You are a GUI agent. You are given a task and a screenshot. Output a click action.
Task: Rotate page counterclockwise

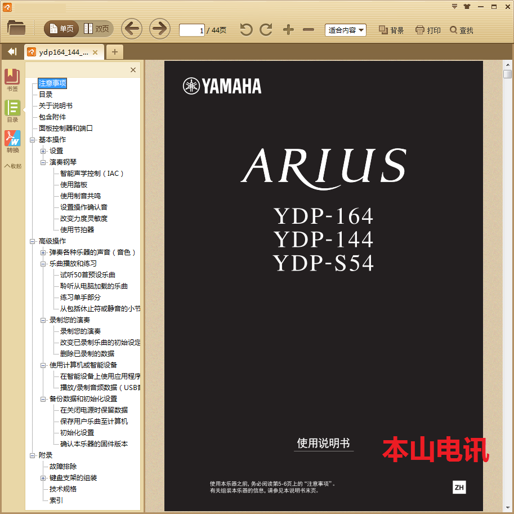point(246,30)
